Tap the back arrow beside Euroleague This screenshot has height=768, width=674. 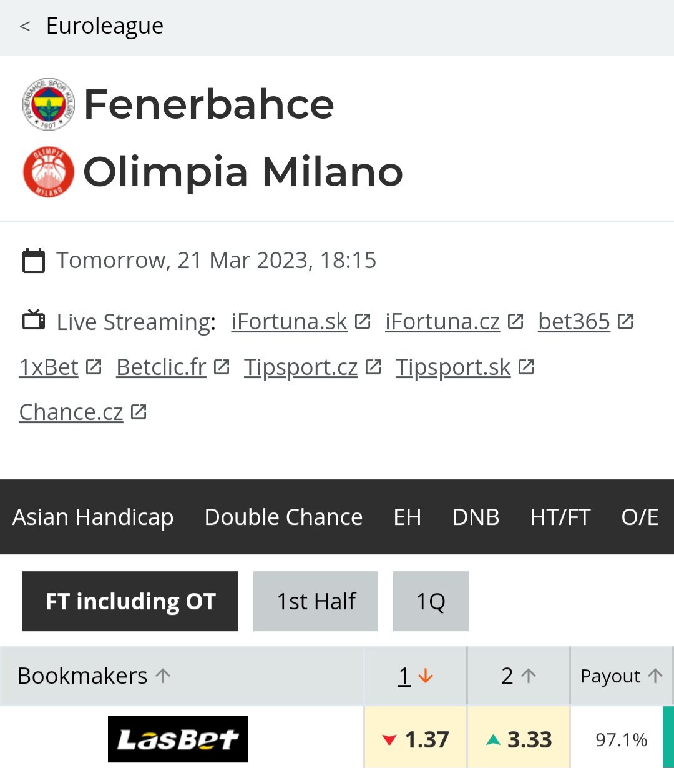pyautogui.click(x=25, y=26)
